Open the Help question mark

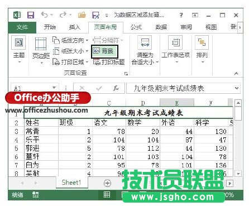(x=181, y=15)
